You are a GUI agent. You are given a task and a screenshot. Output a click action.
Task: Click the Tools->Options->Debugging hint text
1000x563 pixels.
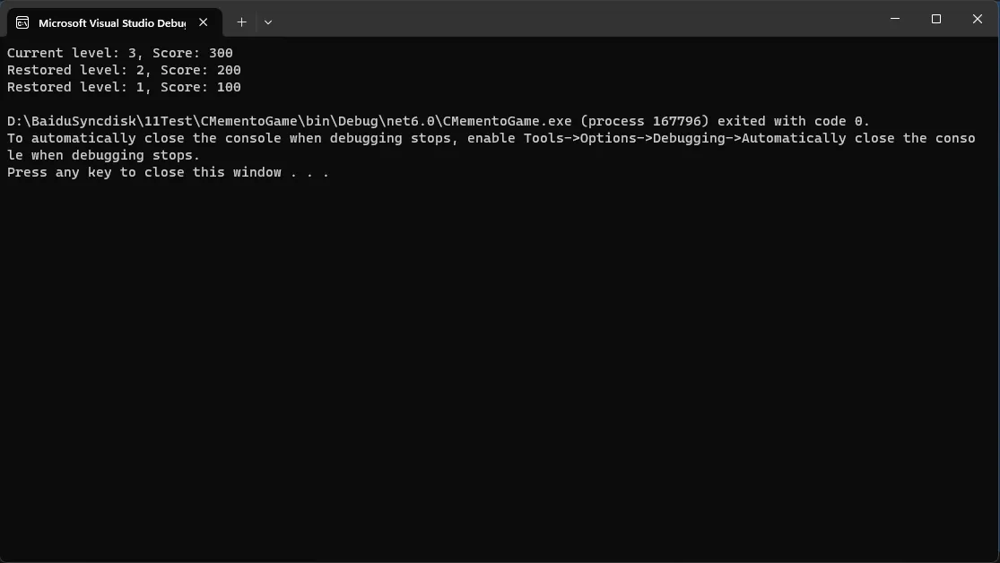click(x=624, y=138)
